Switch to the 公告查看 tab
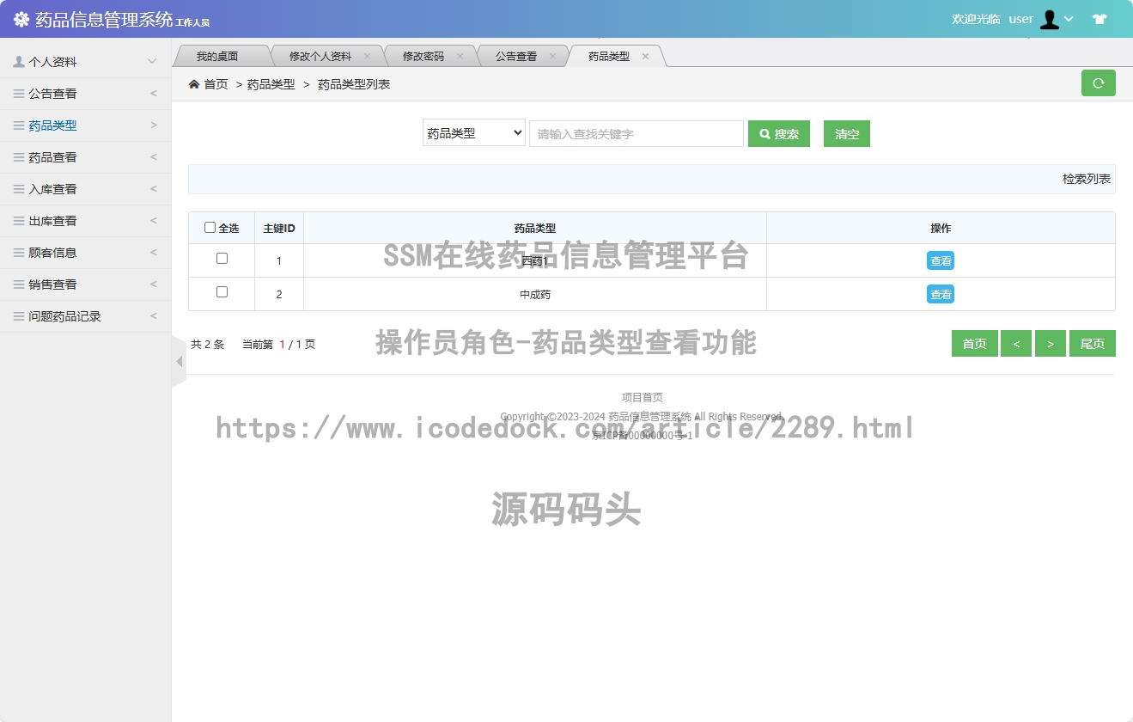Image resolution: width=1133 pixels, height=722 pixels. [516, 56]
